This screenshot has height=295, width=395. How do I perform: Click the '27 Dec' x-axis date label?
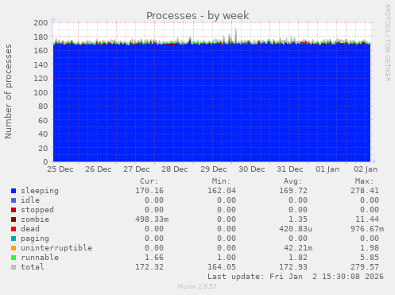click(137, 169)
